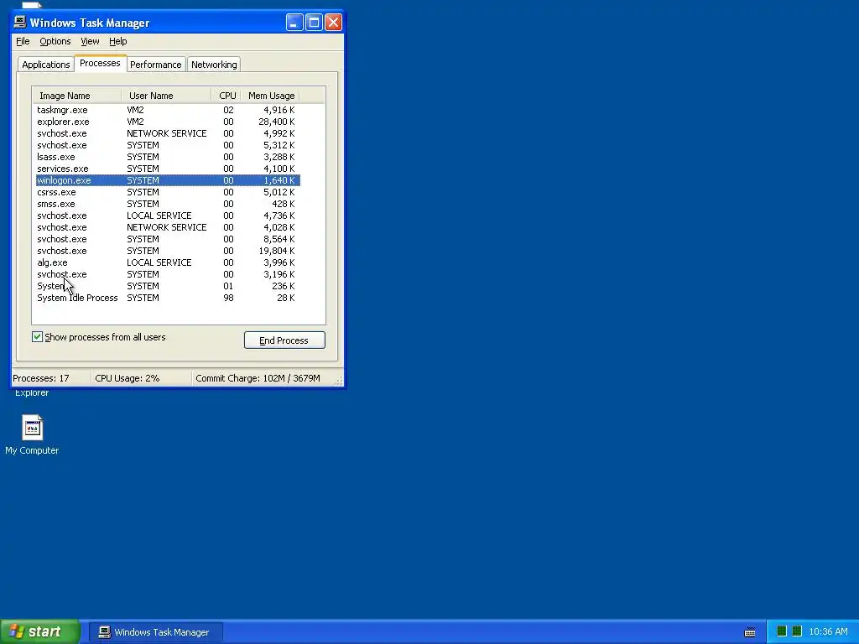Click the keyboard icon in the taskbar
The width and height of the screenshot is (859, 644).
(750, 632)
